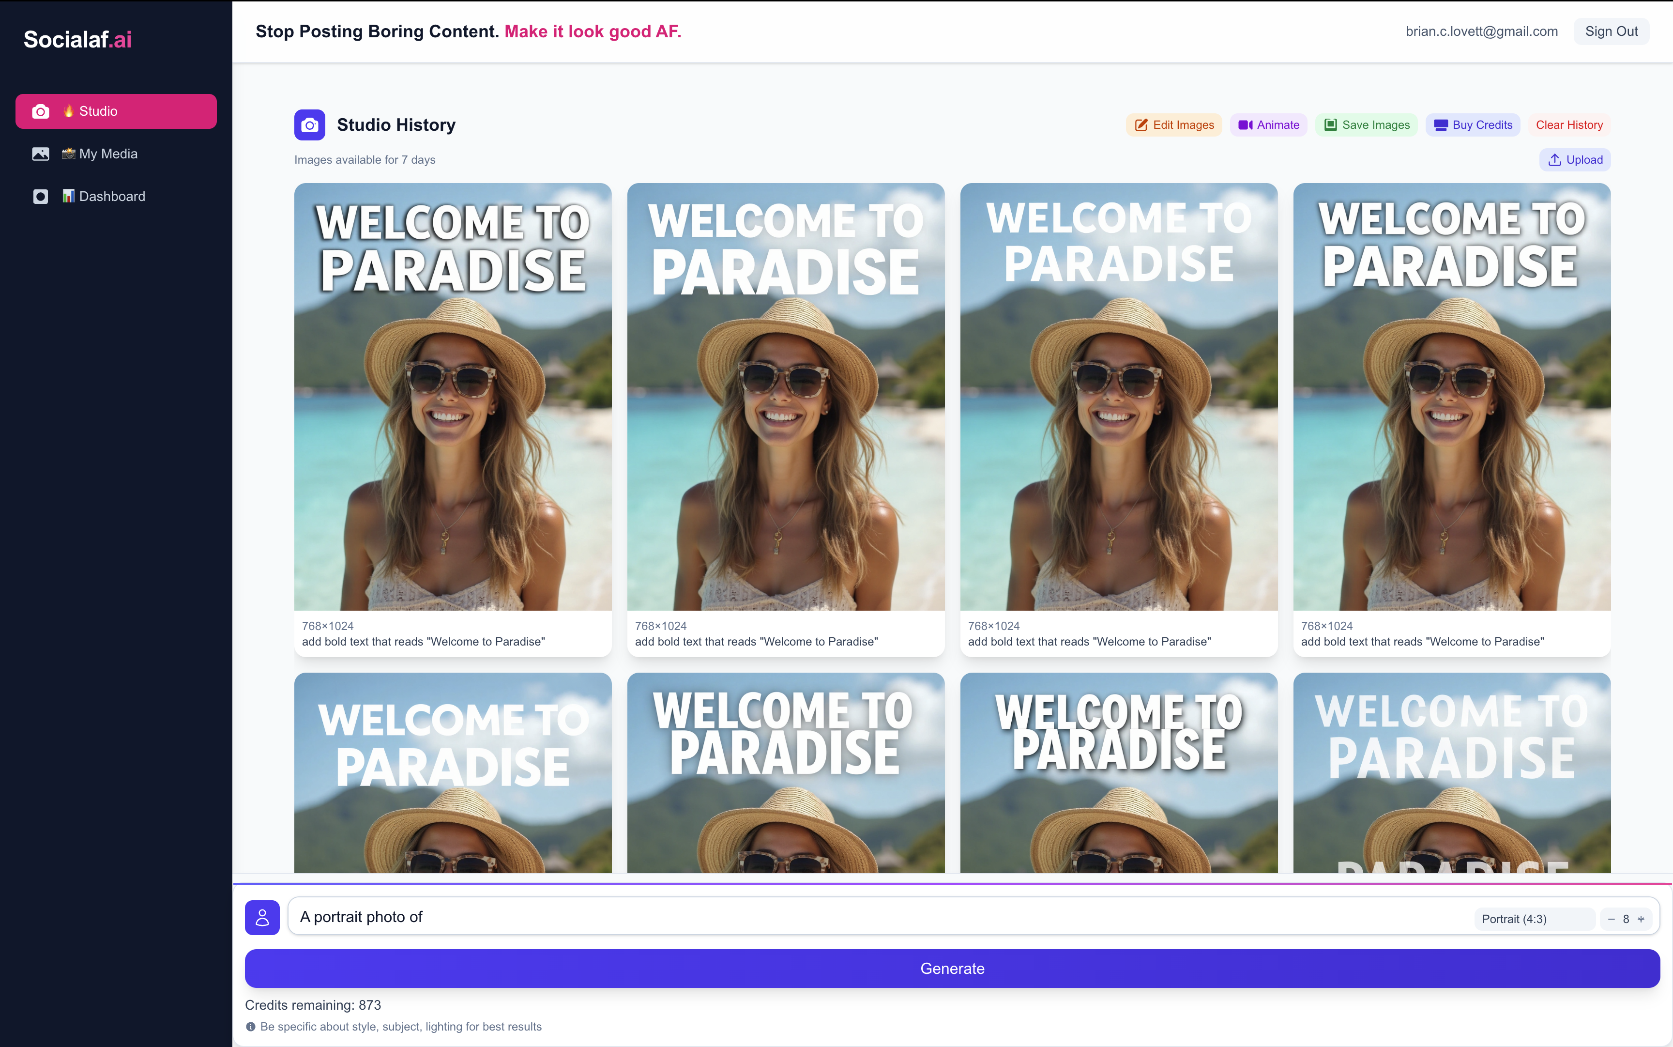1673x1047 pixels.
Task: Click the person icon button beside the prompt
Action: coord(262,918)
